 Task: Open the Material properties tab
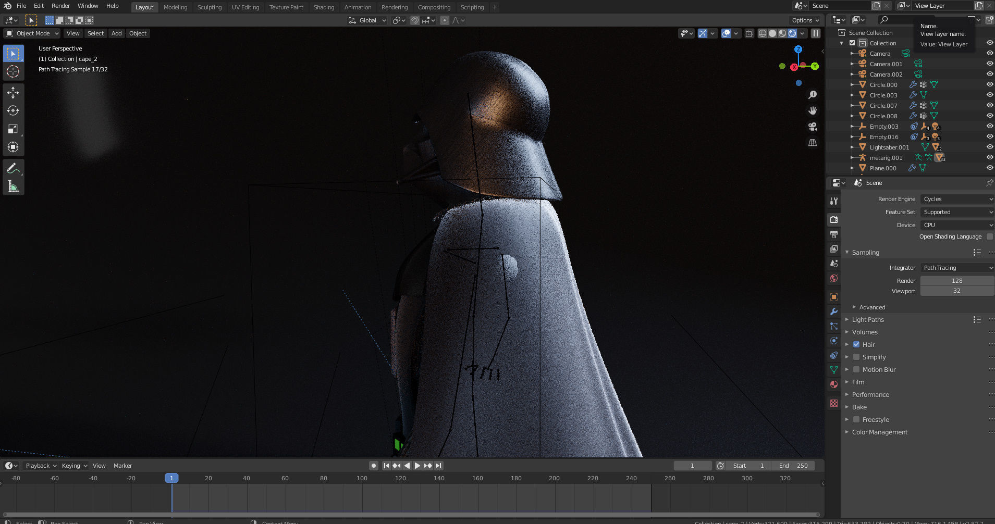tap(834, 384)
